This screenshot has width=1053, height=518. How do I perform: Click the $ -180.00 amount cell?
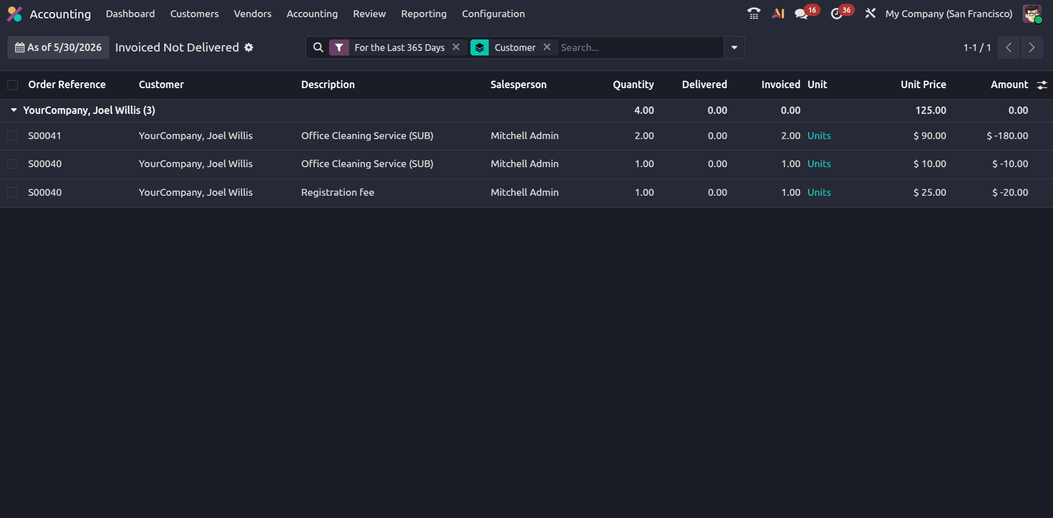[1007, 136]
